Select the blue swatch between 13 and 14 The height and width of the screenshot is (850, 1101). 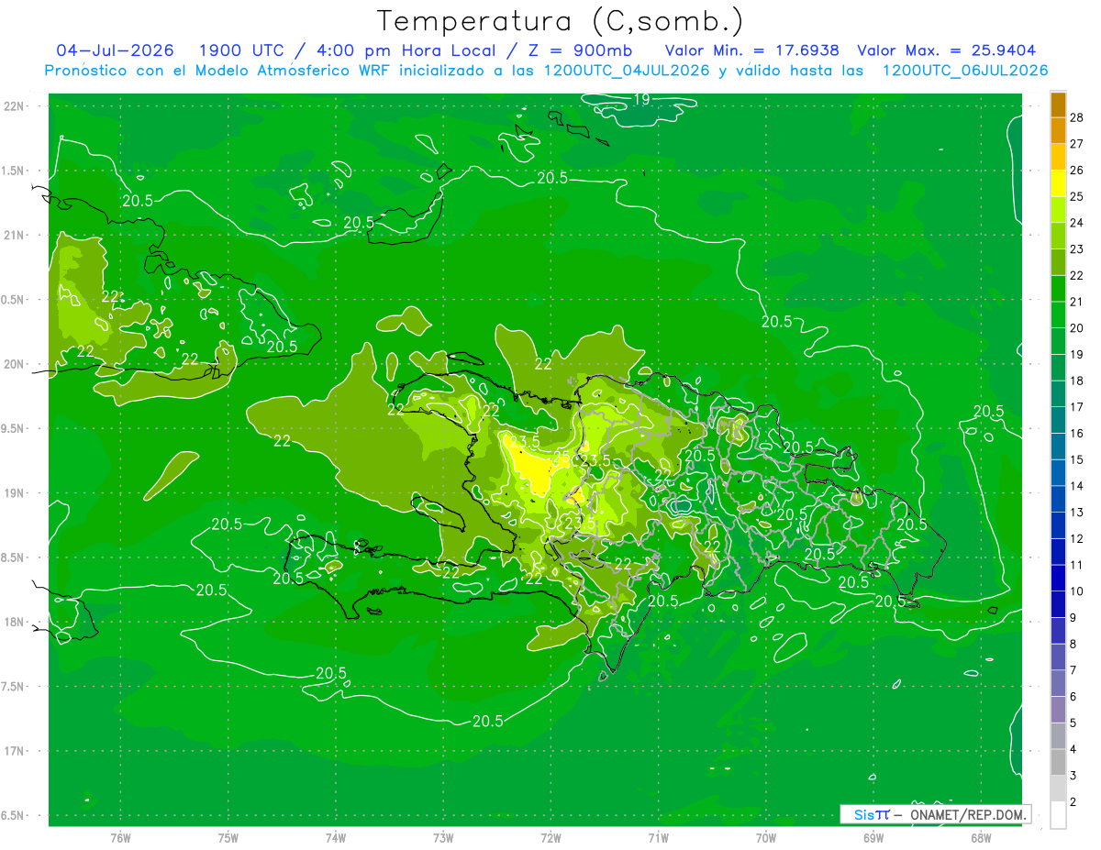[1058, 499]
